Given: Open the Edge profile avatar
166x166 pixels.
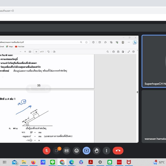Looking at the screenshot, I should 123,42.
